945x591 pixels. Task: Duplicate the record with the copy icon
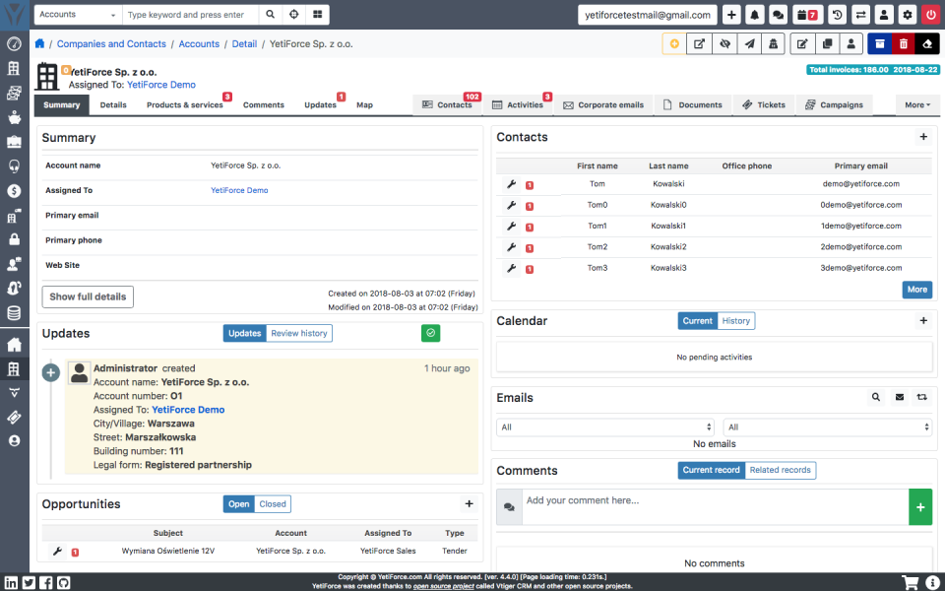(x=828, y=43)
